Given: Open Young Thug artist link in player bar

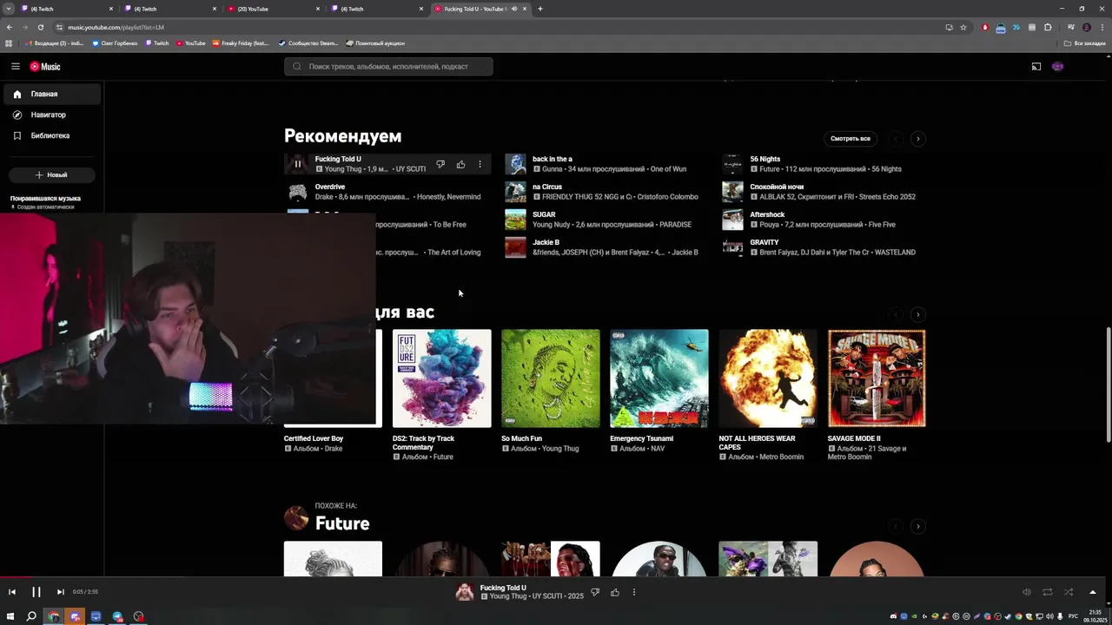Looking at the screenshot, I should point(509,597).
